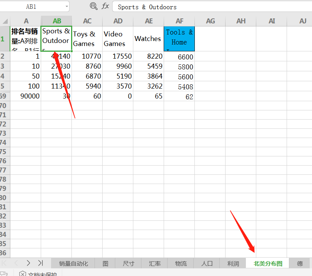This screenshot has height=276, width=312.
Task: Click cell with value 5800
Action: (179, 67)
